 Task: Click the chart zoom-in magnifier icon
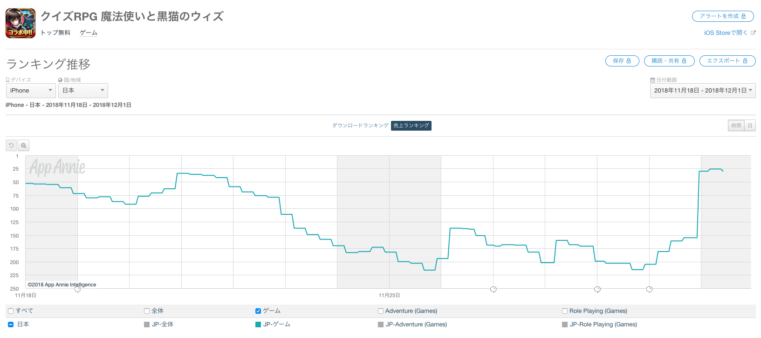click(23, 146)
